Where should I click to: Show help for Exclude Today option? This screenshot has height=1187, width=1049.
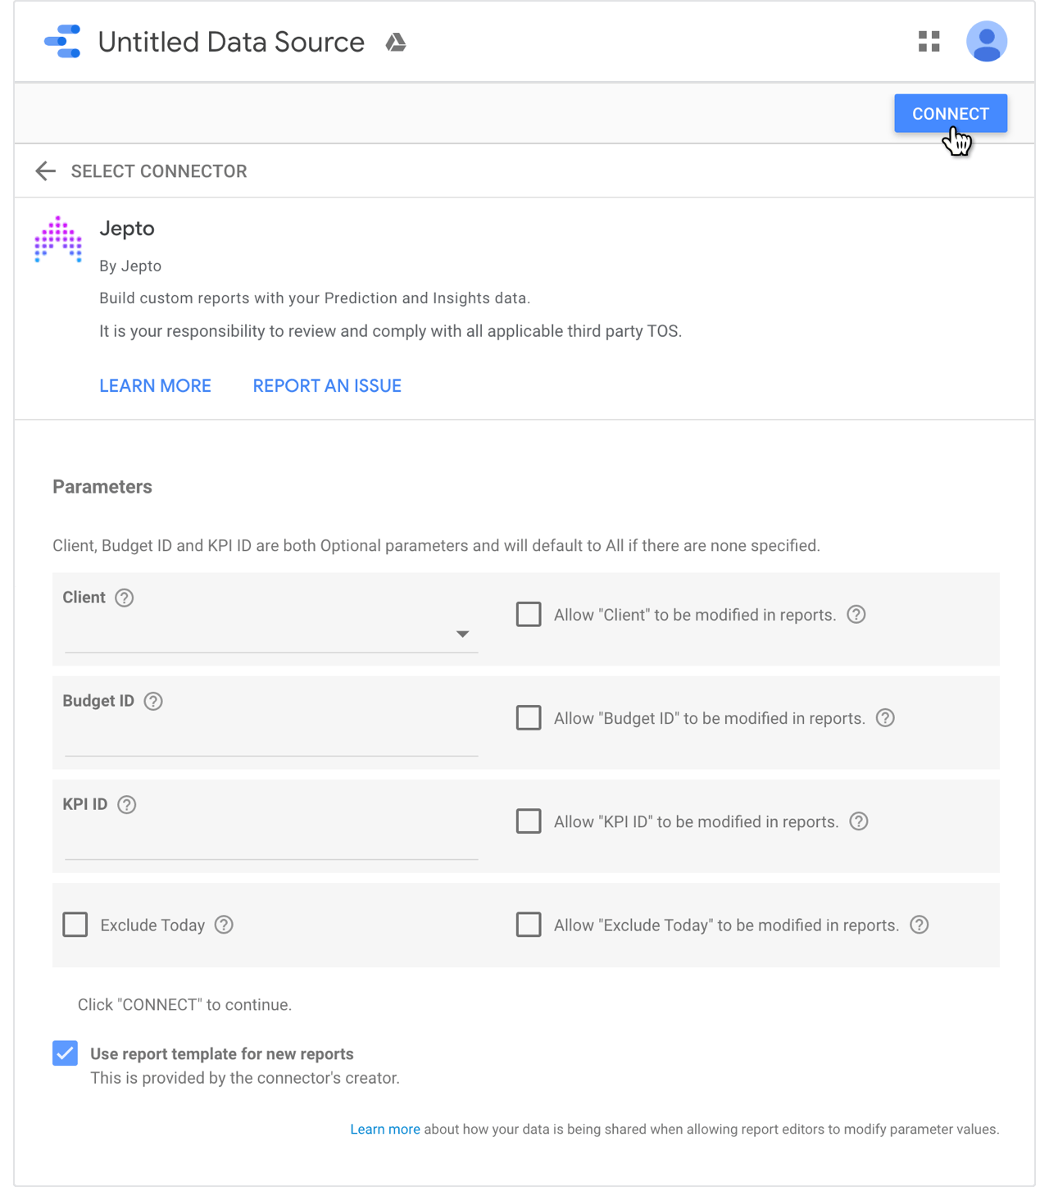tap(224, 925)
